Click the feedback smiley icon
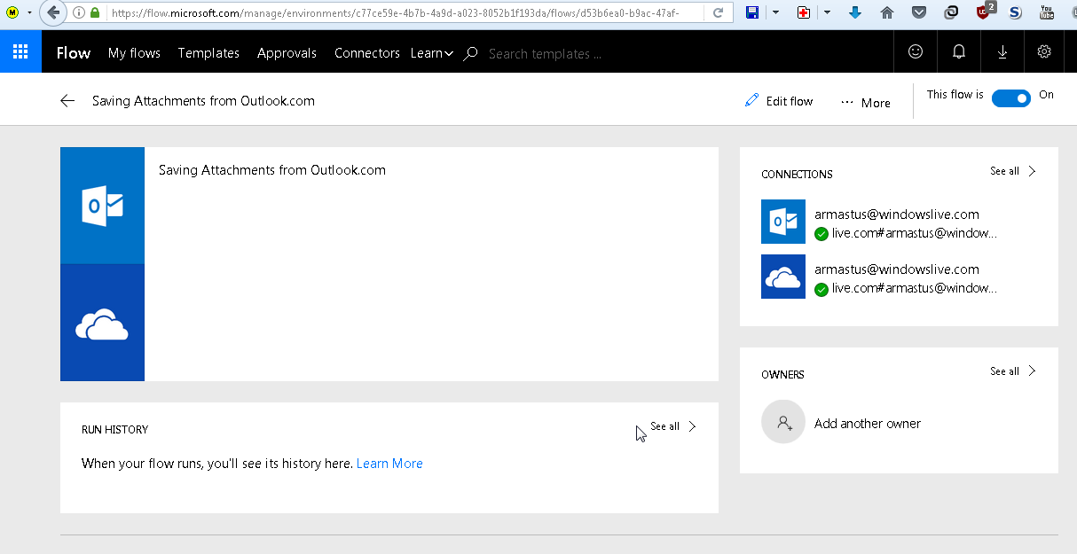The image size is (1077, 554). coord(916,52)
